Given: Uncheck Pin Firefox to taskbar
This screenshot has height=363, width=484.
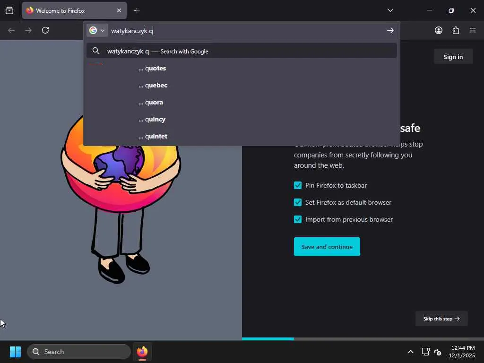Looking at the screenshot, I should click(x=298, y=185).
